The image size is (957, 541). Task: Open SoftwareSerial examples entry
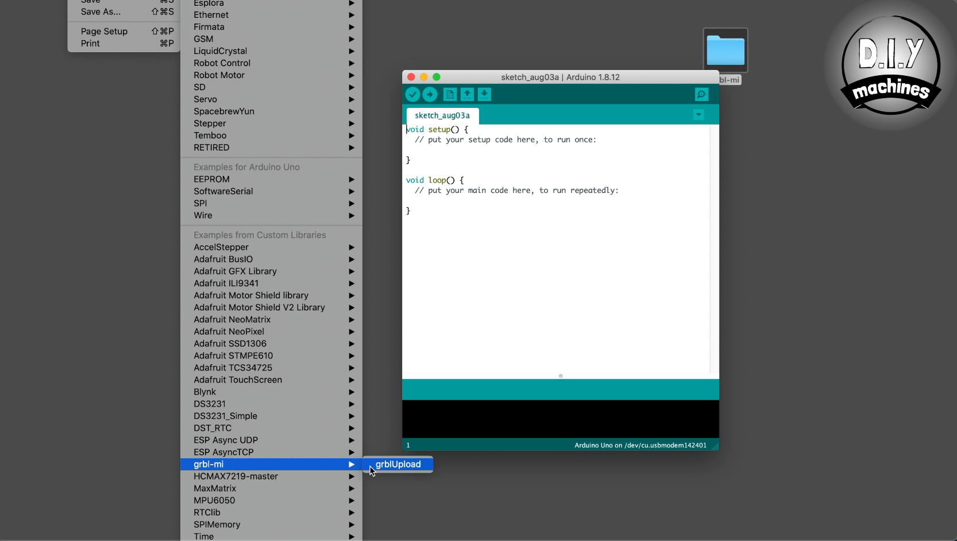click(x=271, y=191)
